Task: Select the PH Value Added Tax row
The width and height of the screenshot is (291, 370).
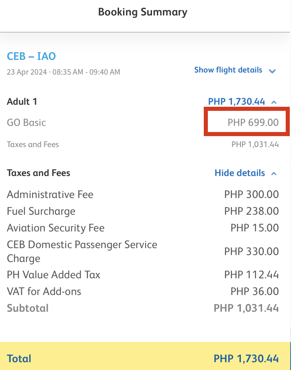Action: click(143, 275)
